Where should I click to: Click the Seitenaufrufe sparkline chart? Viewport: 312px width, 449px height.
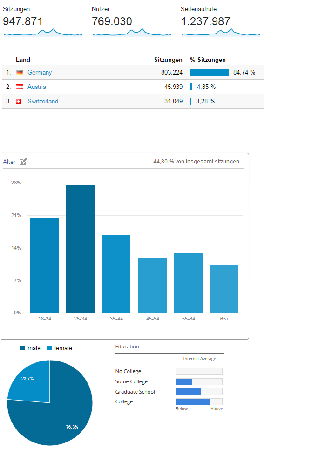(x=221, y=33)
